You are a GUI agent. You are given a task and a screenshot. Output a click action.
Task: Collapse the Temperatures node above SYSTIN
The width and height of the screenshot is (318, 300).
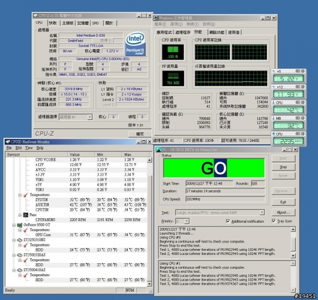click(20, 195)
